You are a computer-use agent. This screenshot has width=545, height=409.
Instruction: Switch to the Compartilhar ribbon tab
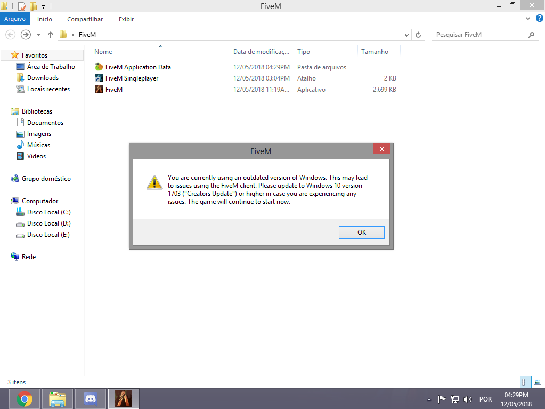(85, 19)
